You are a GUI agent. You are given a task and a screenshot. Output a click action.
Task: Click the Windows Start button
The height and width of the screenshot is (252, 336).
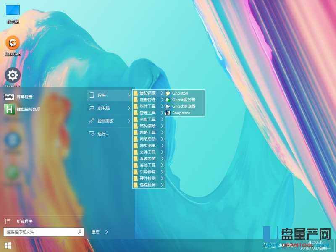pos(8,245)
